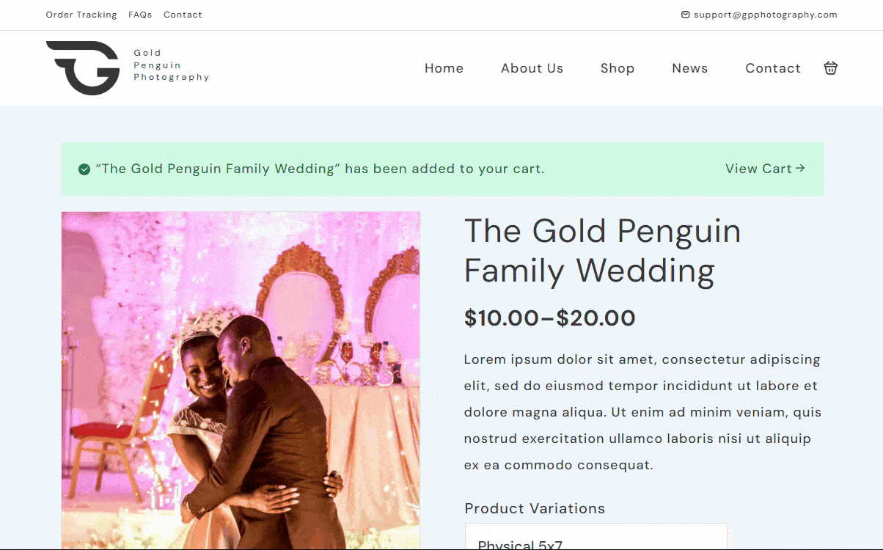
Task: Open the wedding couple product photo
Action: point(241,380)
